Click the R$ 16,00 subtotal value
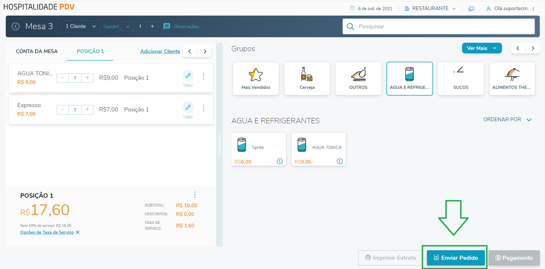 coord(187,206)
